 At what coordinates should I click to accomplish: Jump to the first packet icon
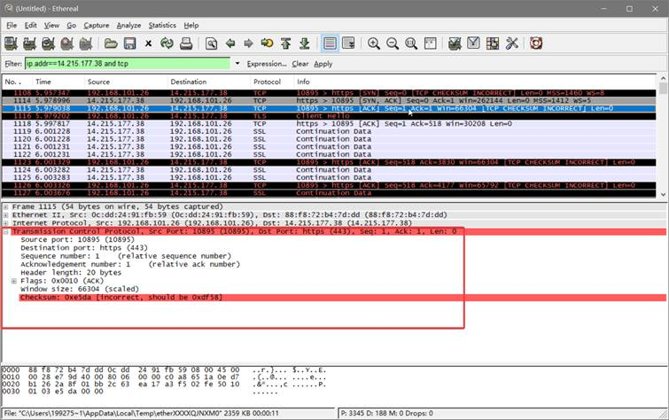[x=286, y=43]
